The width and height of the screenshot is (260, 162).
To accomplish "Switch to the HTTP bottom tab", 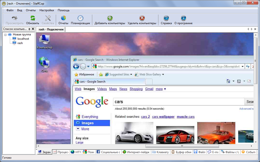I will pyautogui.click(x=76, y=152).
